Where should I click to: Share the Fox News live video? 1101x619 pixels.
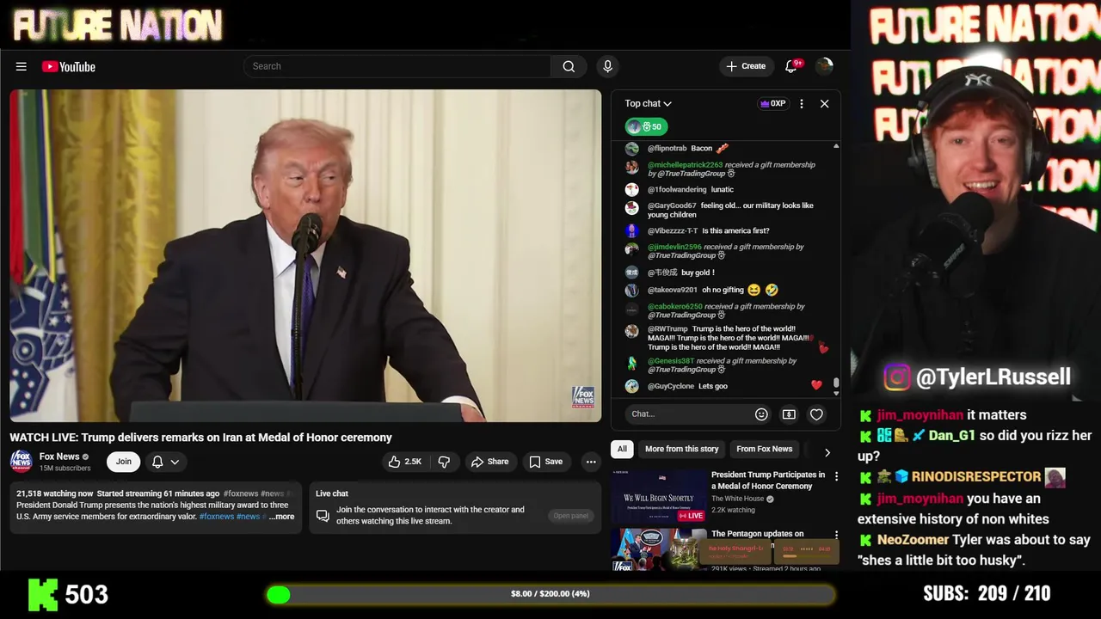pyautogui.click(x=489, y=462)
